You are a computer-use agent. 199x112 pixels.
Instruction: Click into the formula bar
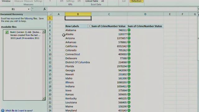[x=122, y=9]
